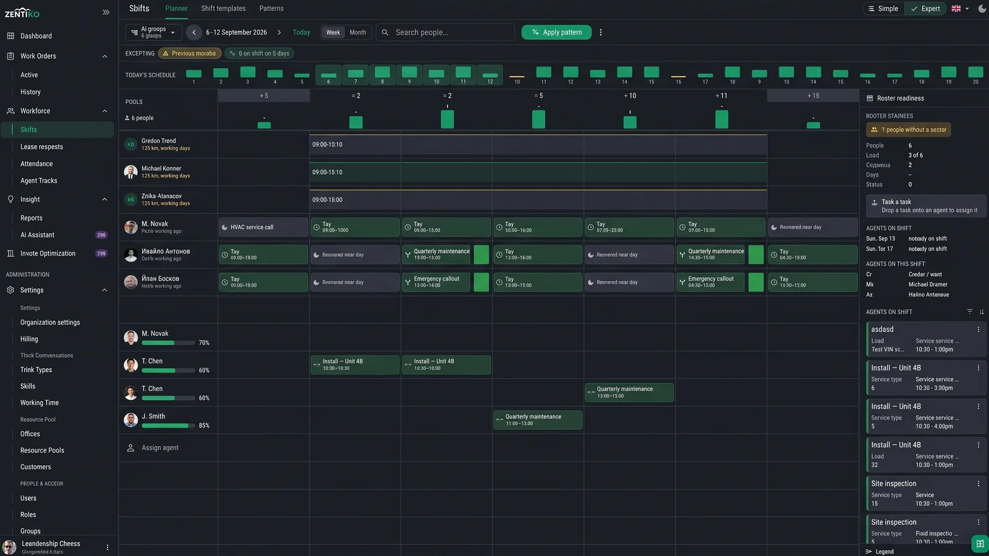Click the Insight lightbulb icon

pos(11,200)
